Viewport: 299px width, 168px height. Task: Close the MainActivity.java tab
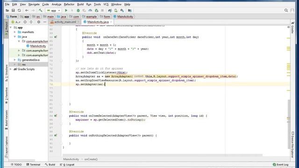[x=111, y=22]
